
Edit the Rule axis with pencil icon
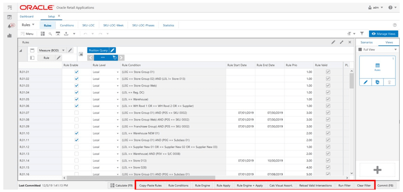(x=59, y=58)
